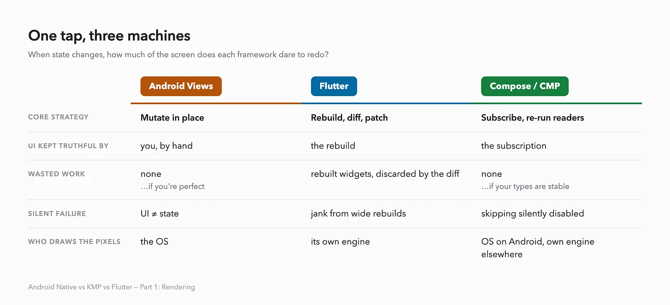Select 'OS on Android, own engine elsewhere'
Viewport: 670px width, 305px height.
click(537, 248)
